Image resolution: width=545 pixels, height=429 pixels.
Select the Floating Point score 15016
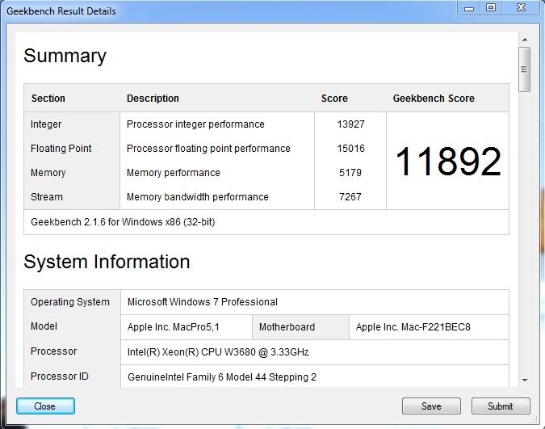pos(350,149)
